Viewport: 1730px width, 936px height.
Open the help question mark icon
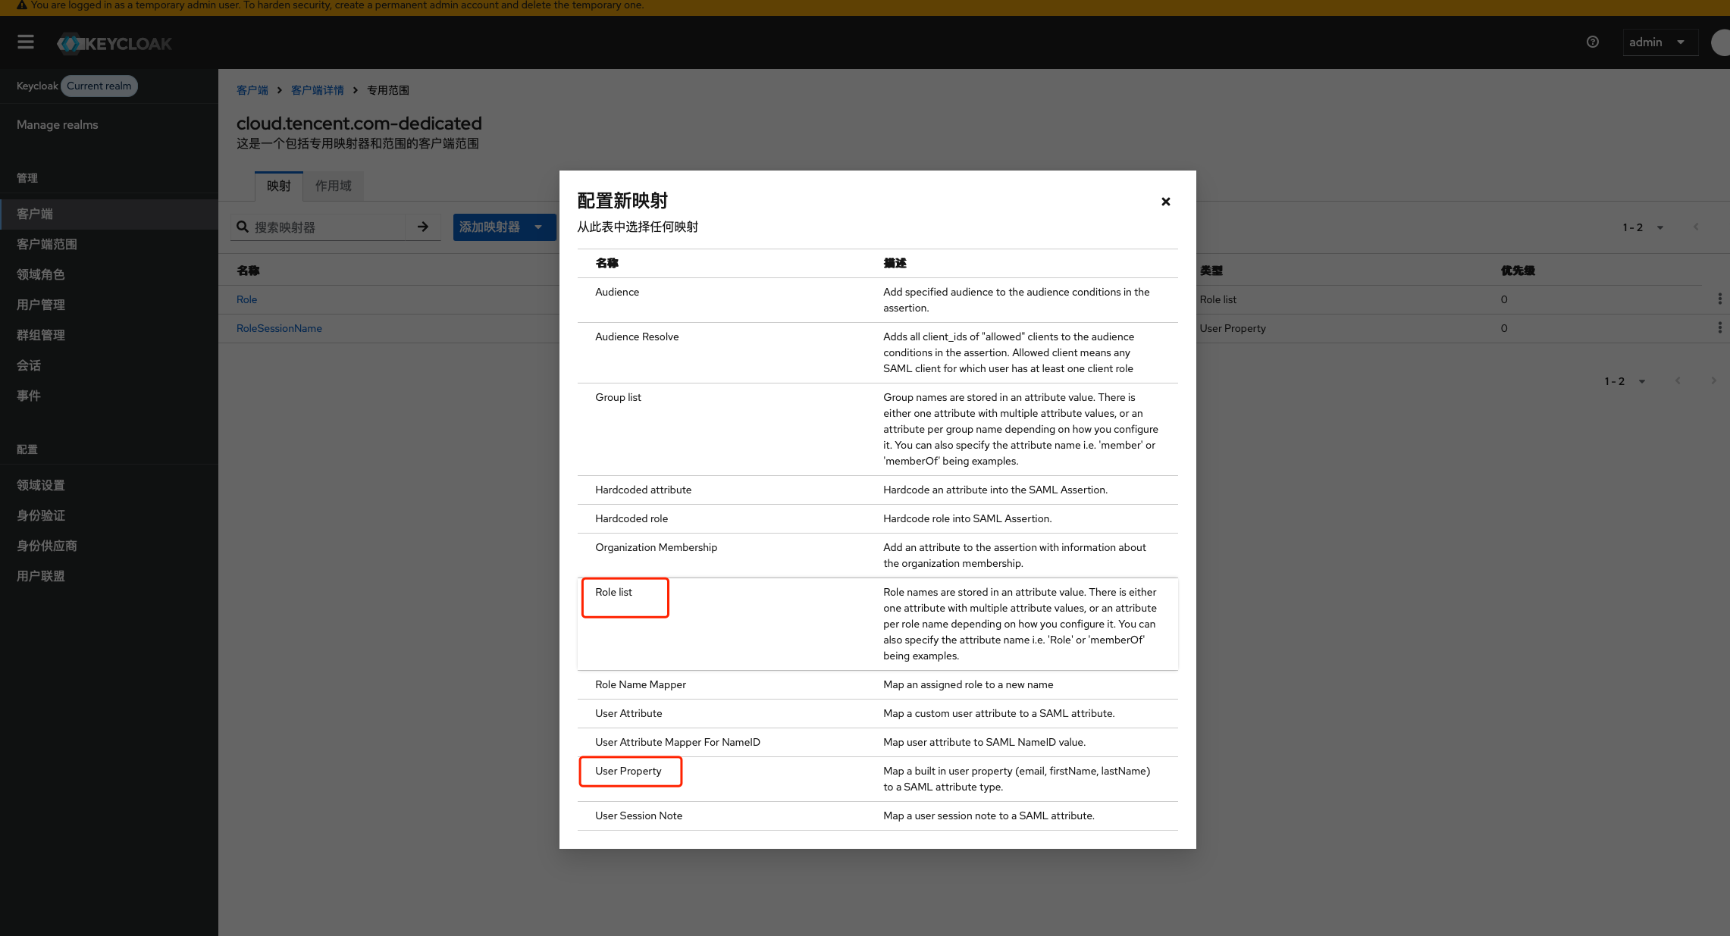pyautogui.click(x=1593, y=42)
